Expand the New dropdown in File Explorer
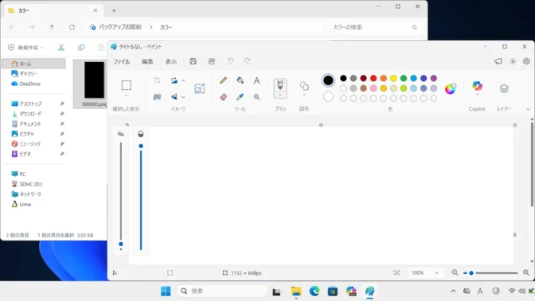 point(26,48)
